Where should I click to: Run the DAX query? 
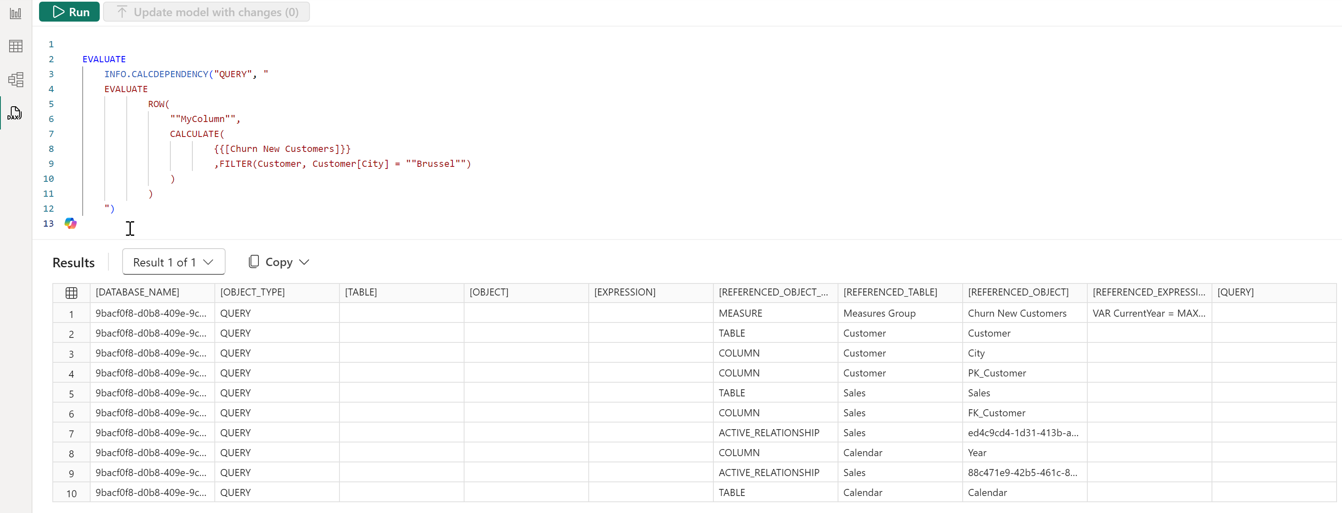click(69, 12)
